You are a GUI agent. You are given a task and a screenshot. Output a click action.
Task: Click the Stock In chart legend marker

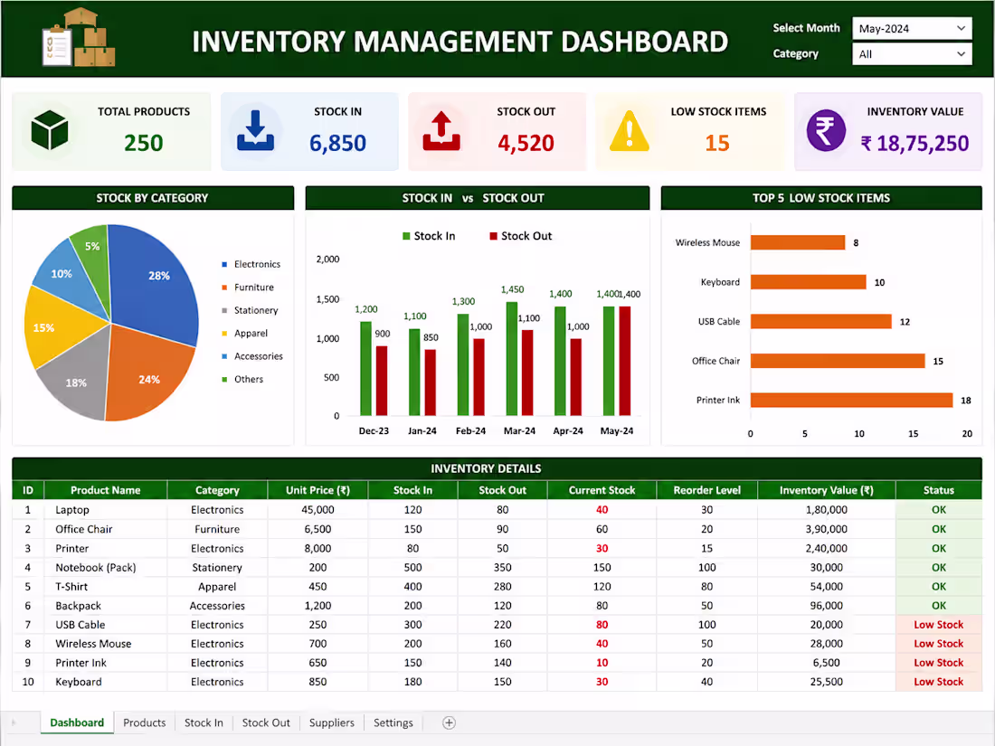(x=406, y=236)
